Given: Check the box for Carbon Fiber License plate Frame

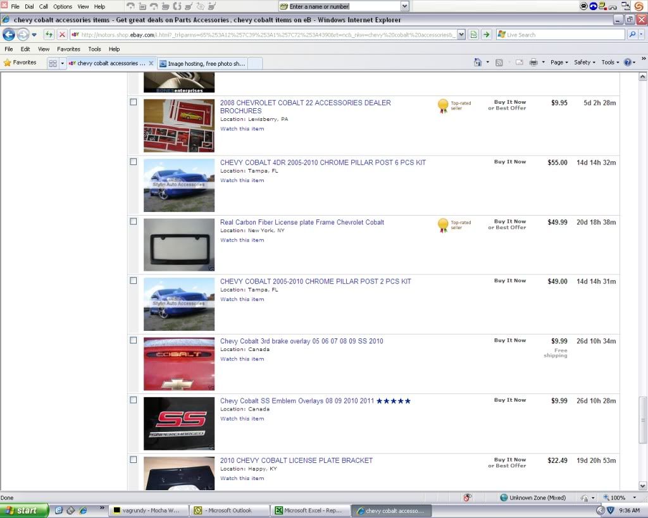Looking at the screenshot, I should click(134, 221).
